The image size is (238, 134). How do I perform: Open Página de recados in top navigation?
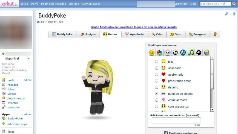(53, 4)
